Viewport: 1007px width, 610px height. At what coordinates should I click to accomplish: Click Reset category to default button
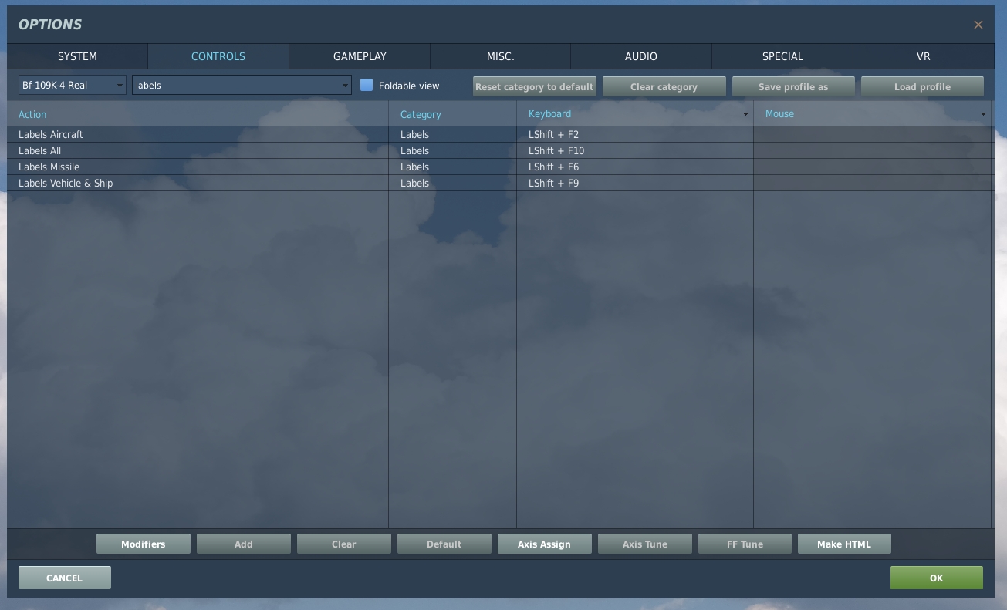click(534, 86)
